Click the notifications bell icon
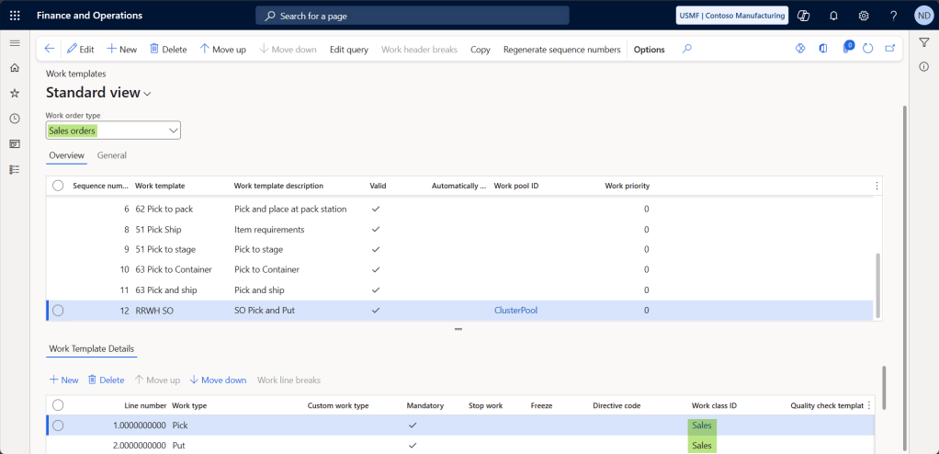Image resolution: width=939 pixels, height=454 pixels. point(833,16)
